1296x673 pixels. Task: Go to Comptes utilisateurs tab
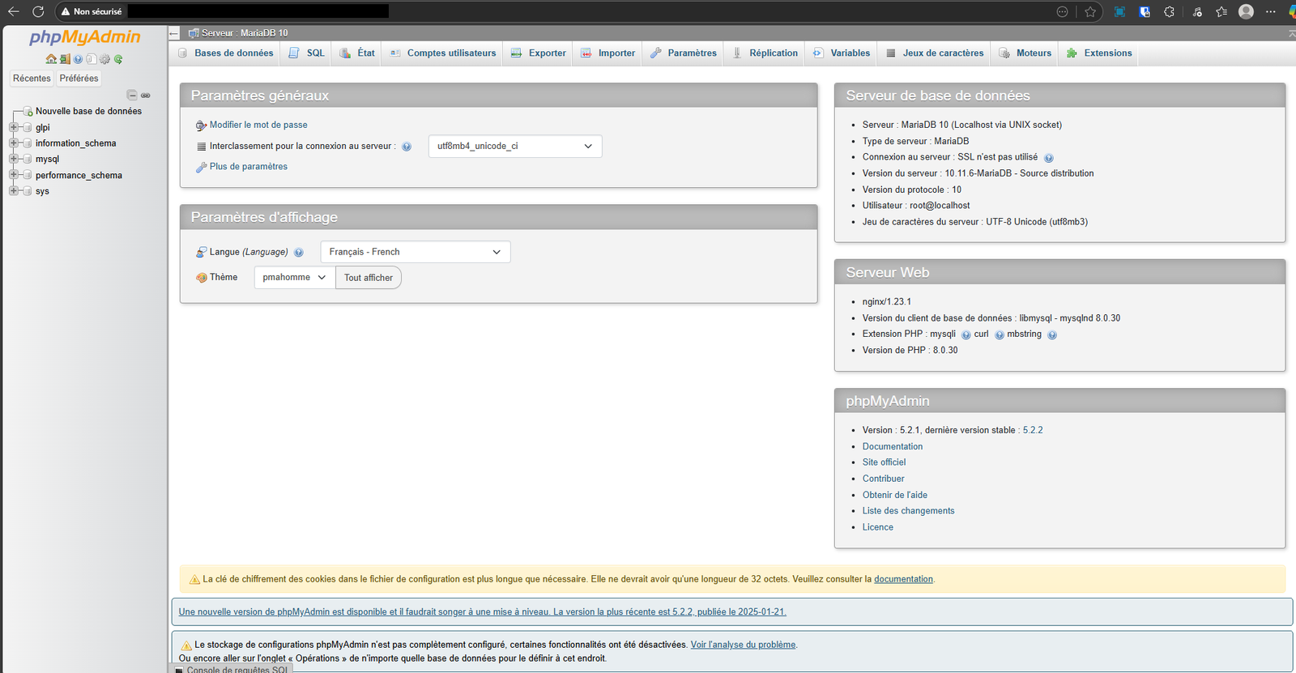click(x=443, y=53)
